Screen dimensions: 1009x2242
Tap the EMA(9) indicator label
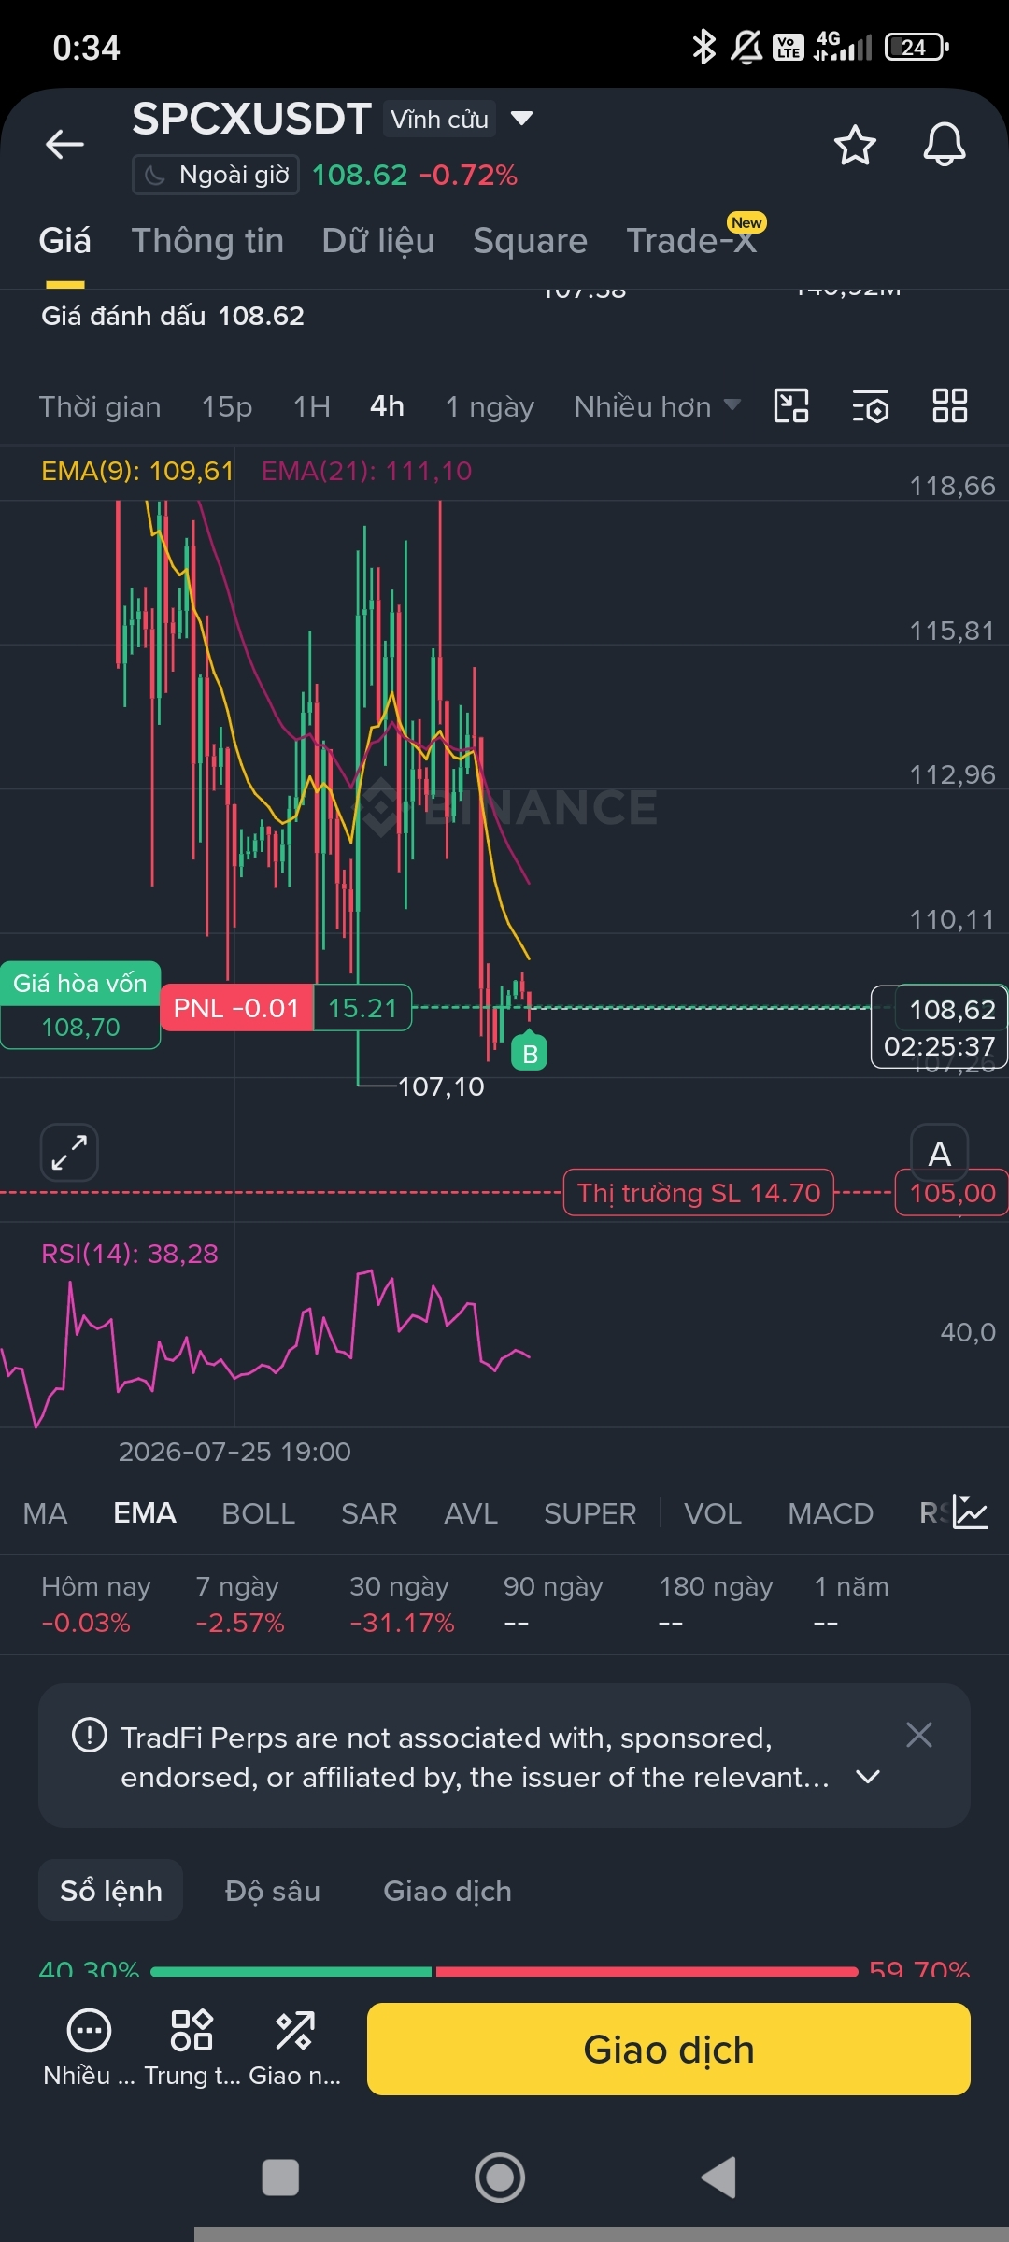(137, 471)
